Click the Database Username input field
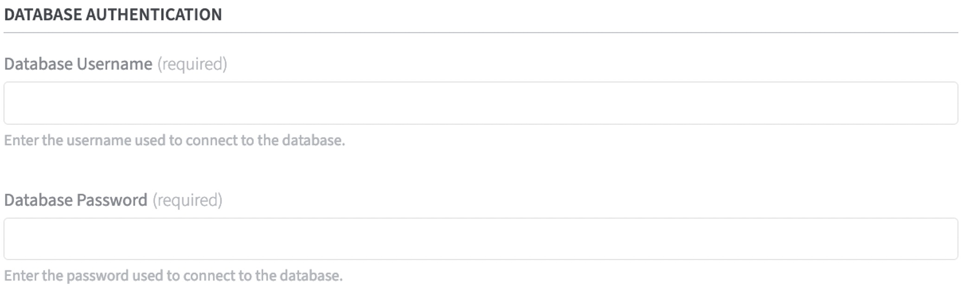The width and height of the screenshot is (965, 296). (x=481, y=103)
